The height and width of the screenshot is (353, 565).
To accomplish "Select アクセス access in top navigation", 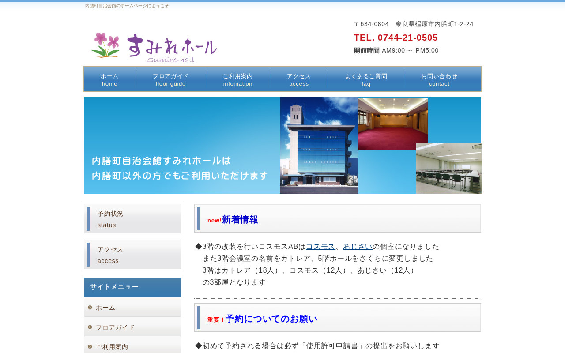I will pyautogui.click(x=299, y=79).
